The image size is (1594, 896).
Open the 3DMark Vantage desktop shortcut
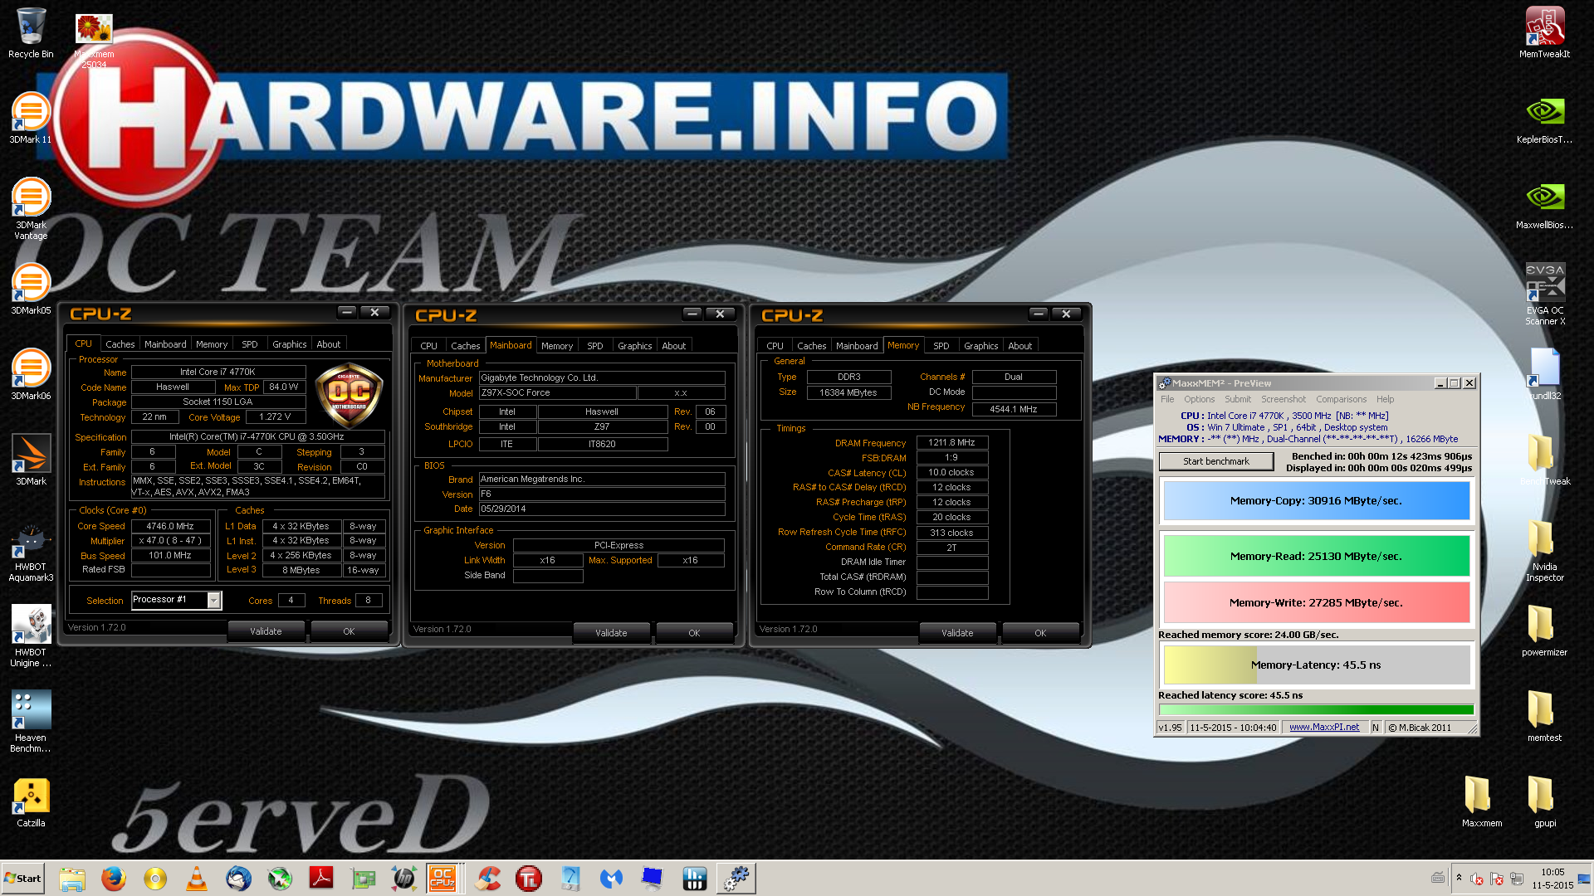coord(31,208)
